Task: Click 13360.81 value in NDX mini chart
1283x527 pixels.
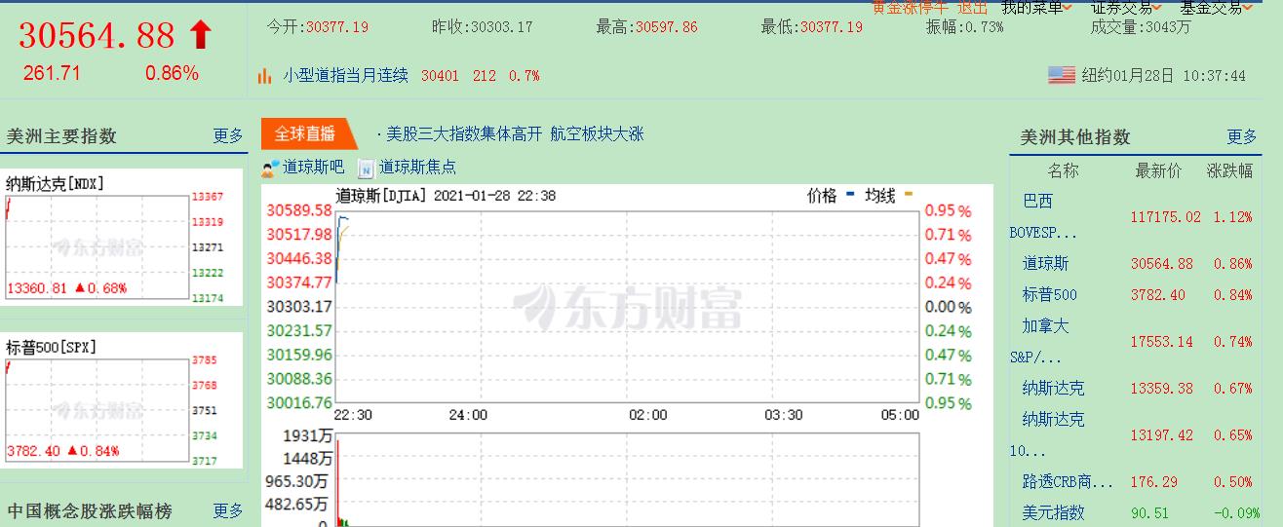Action: pos(36,288)
